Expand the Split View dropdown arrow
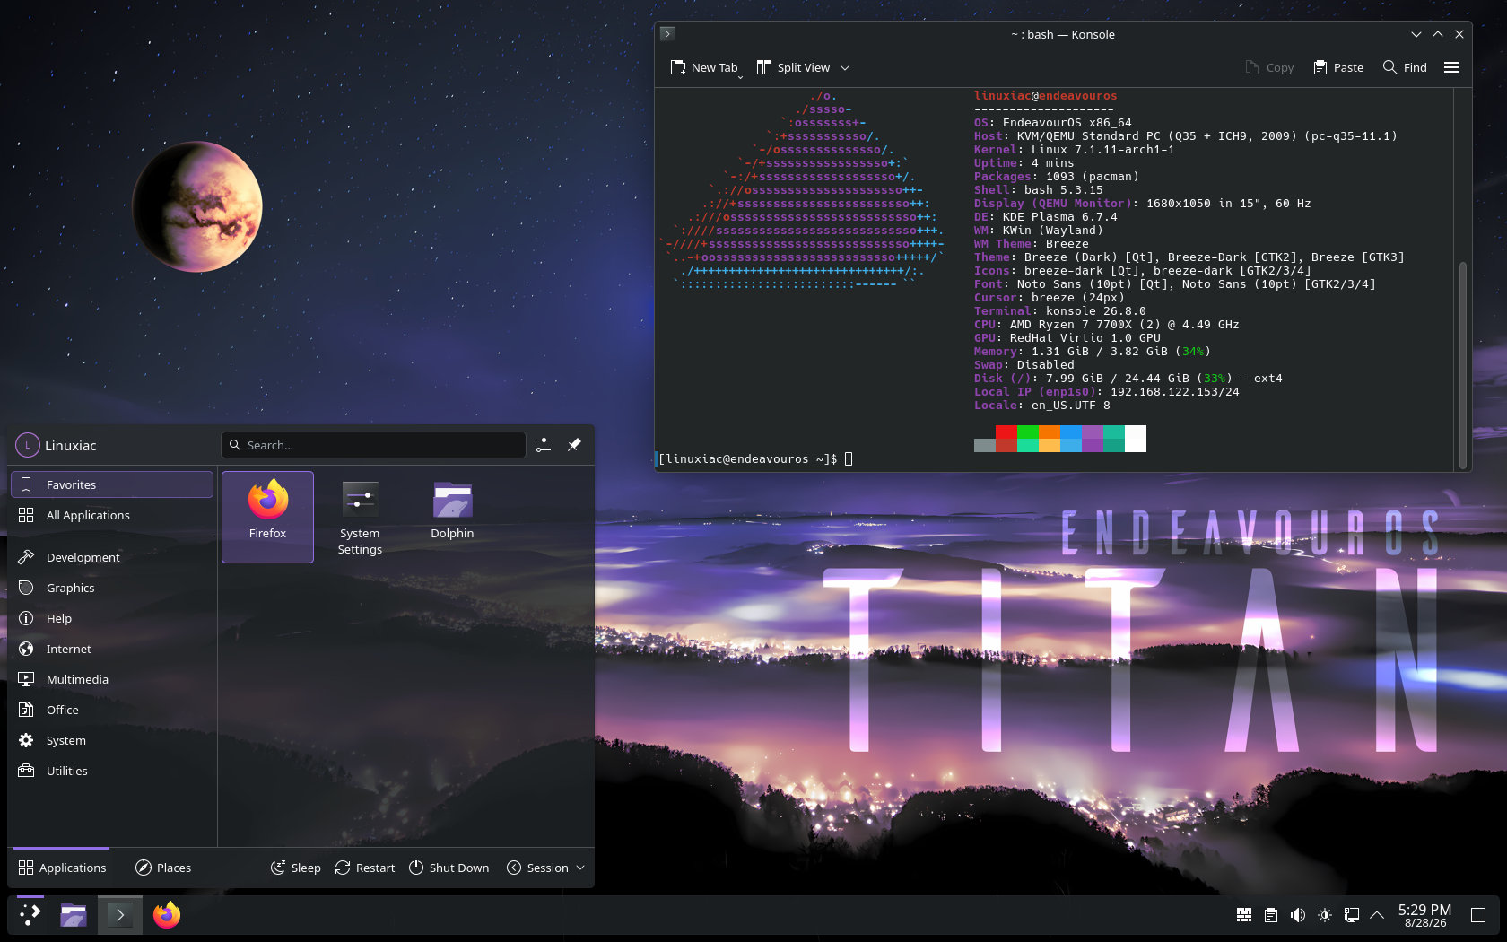Image resolution: width=1507 pixels, height=942 pixels. click(x=845, y=67)
